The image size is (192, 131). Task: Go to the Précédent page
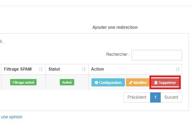(137, 97)
